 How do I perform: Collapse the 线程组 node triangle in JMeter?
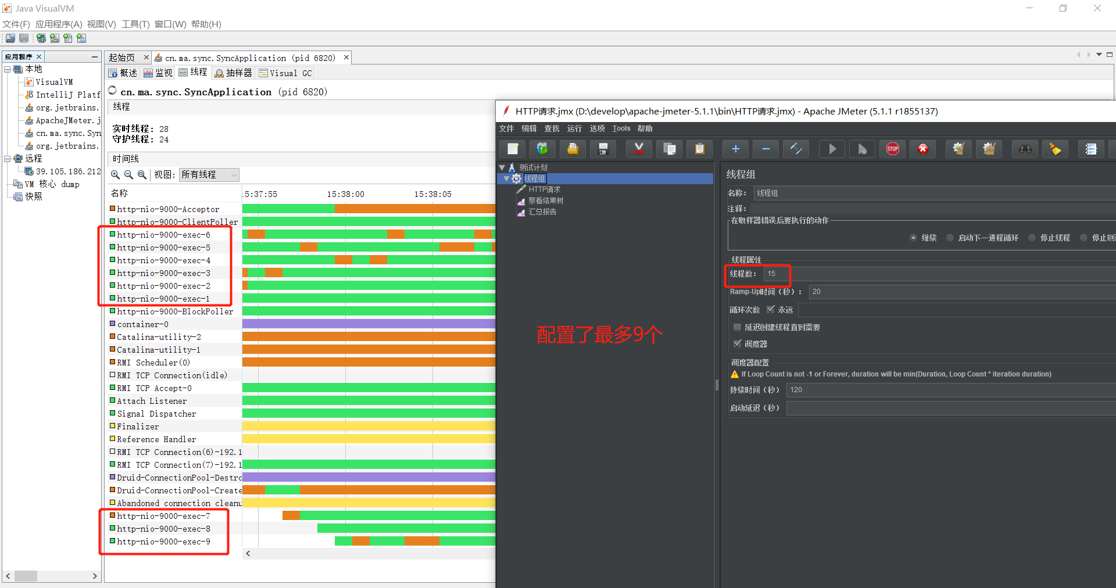pos(507,178)
